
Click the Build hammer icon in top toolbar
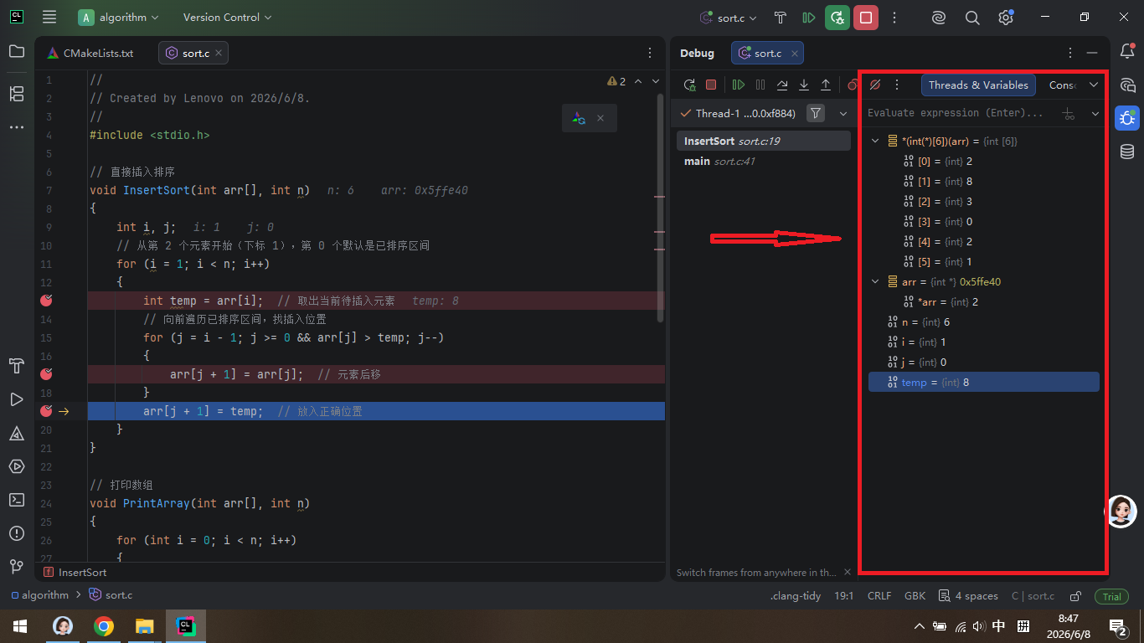781,17
